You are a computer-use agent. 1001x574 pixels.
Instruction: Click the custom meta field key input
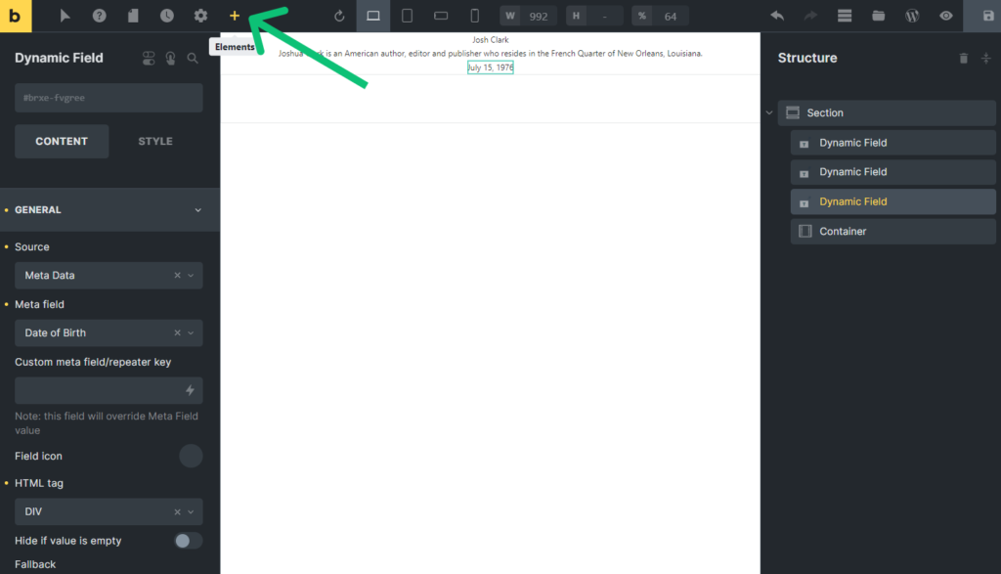pos(109,390)
